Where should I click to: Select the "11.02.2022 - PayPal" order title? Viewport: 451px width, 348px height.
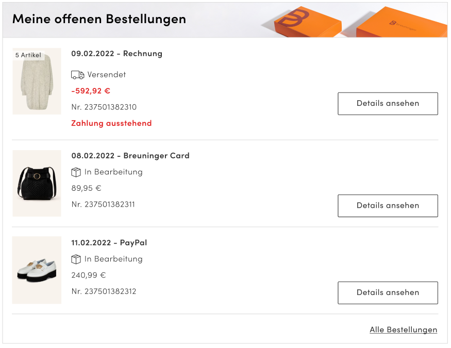pyautogui.click(x=109, y=243)
